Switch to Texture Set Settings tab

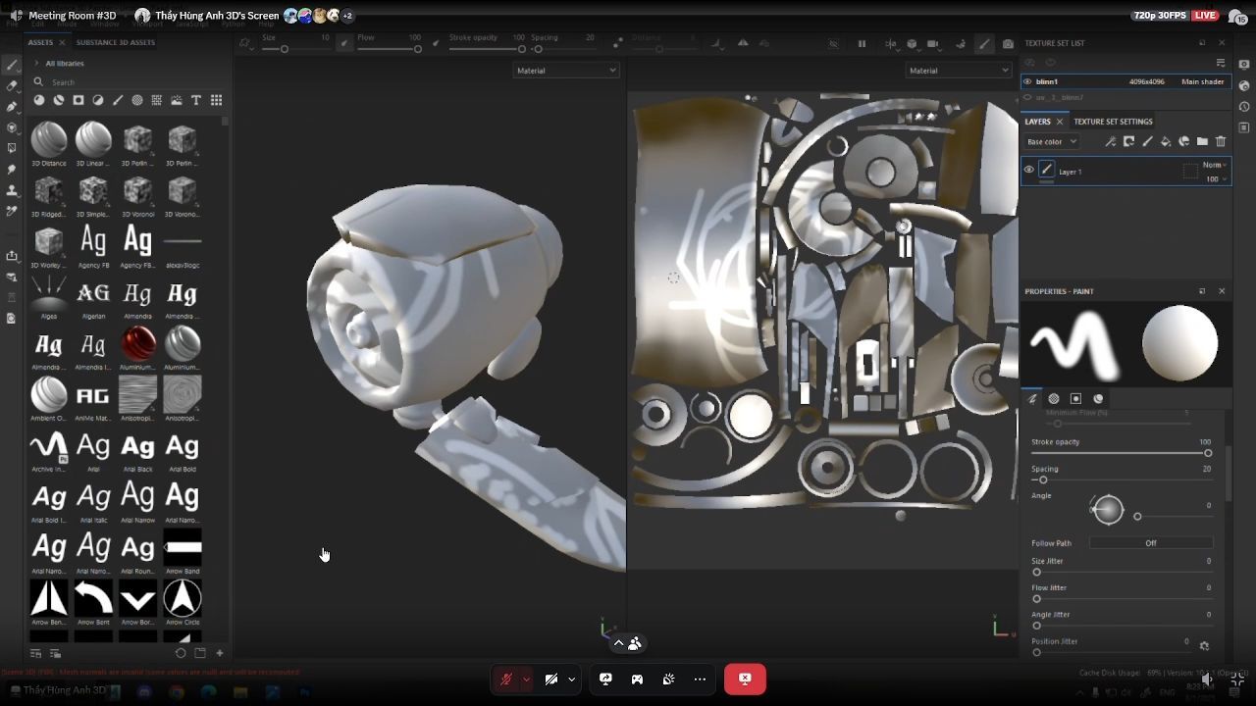(x=1113, y=122)
